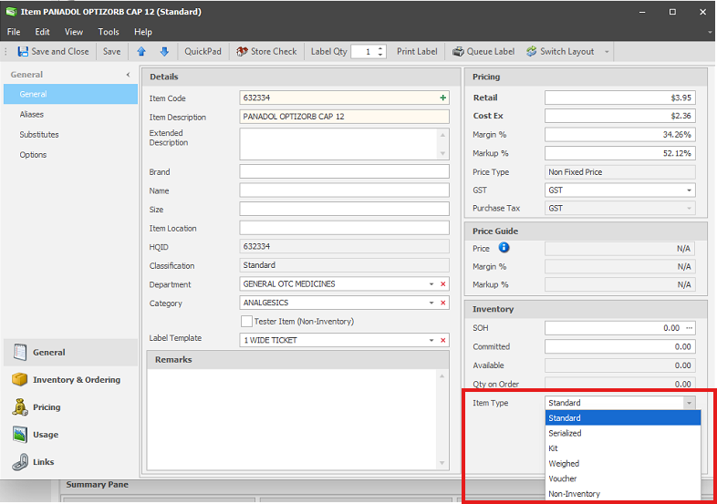This screenshot has width=717, height=504.
Task: Select Voucher item type
Action: (623, 478)
